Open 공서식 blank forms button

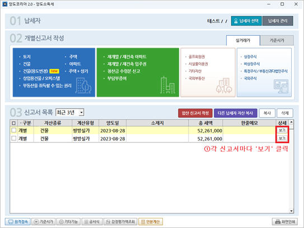point(92,222)
